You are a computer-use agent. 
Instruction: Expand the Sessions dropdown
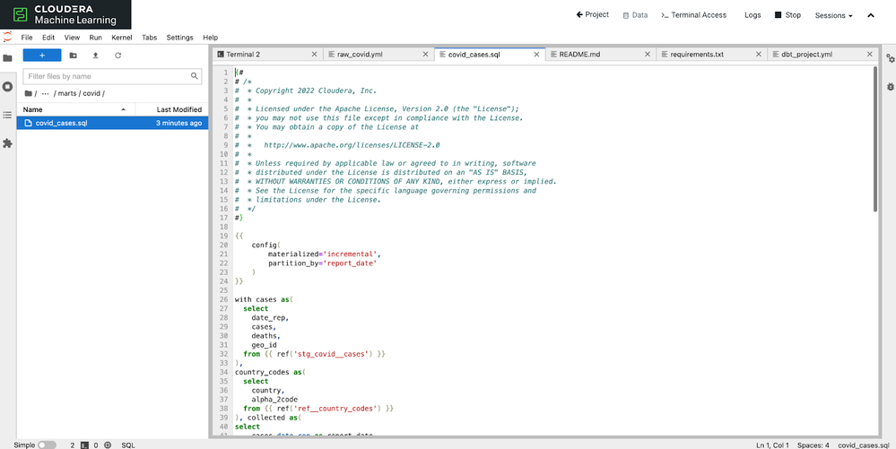pos(833,15)
